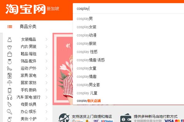The width and height of the screenshot is (184, 122).
Task: Click the phone icon beside 手机/数码
Action: [x=10, y=90]
